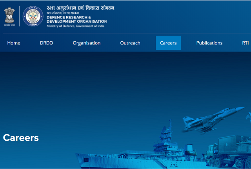Expand the Organisation menu

pyautogui.click(x=87, y=43)
